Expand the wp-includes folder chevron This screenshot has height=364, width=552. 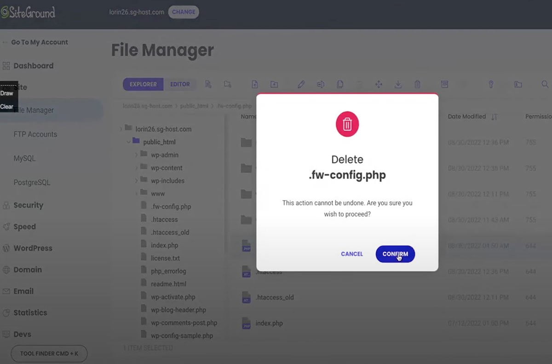[136, 181]
